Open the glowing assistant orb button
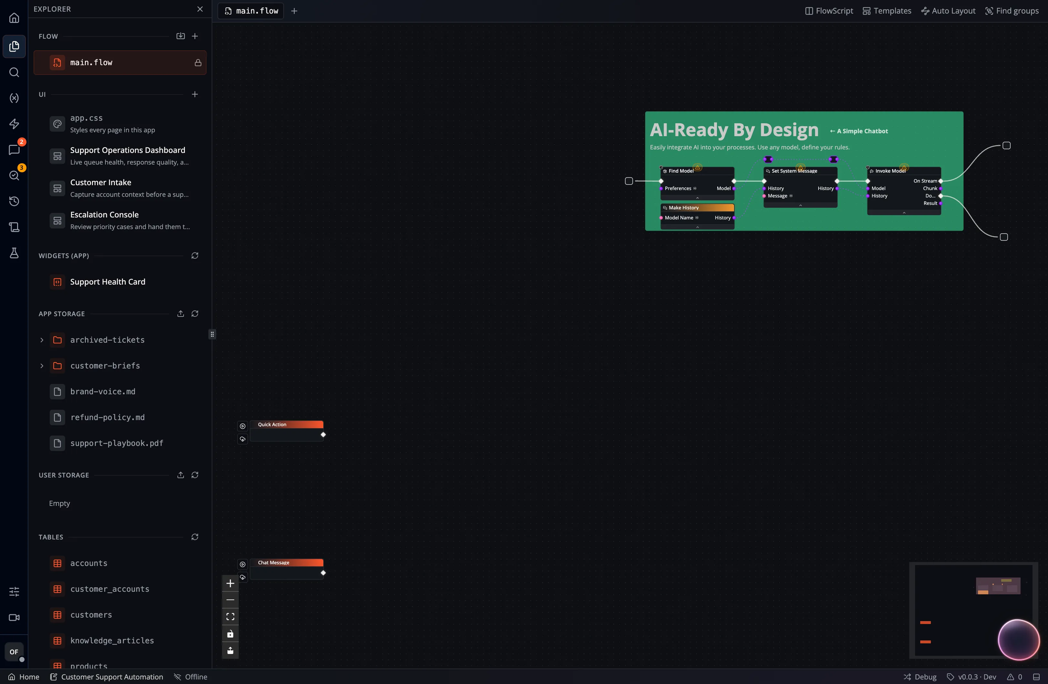 point(1019,640)
